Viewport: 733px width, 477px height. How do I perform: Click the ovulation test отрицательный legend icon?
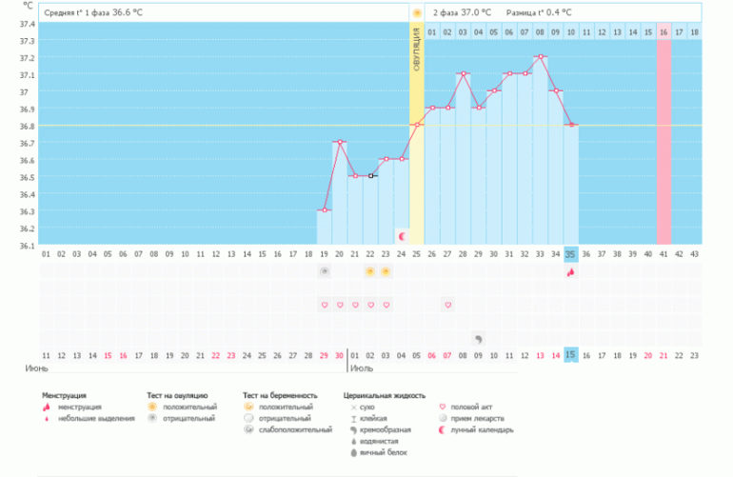pos(152,418)
